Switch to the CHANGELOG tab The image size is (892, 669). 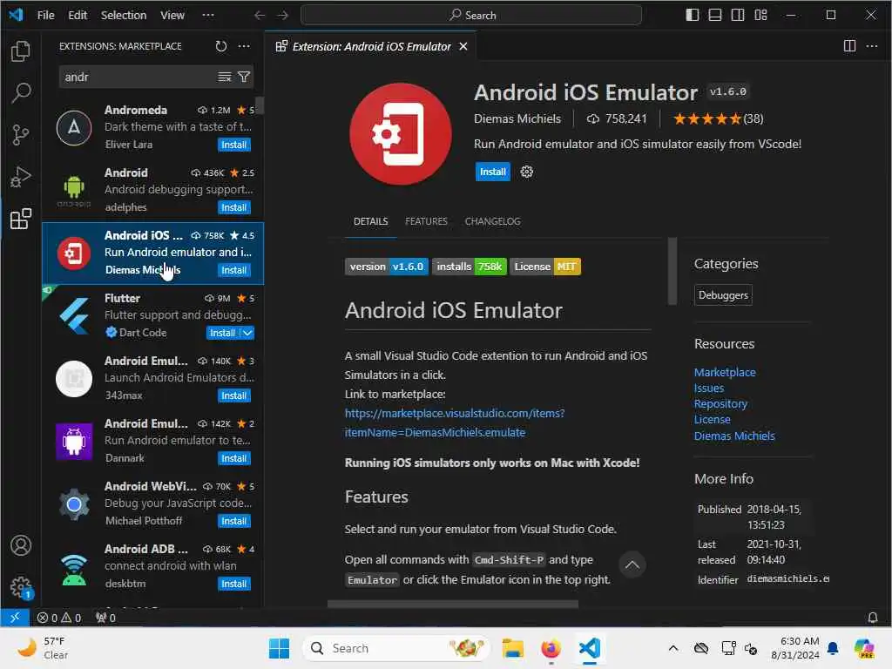coord(493,221)
